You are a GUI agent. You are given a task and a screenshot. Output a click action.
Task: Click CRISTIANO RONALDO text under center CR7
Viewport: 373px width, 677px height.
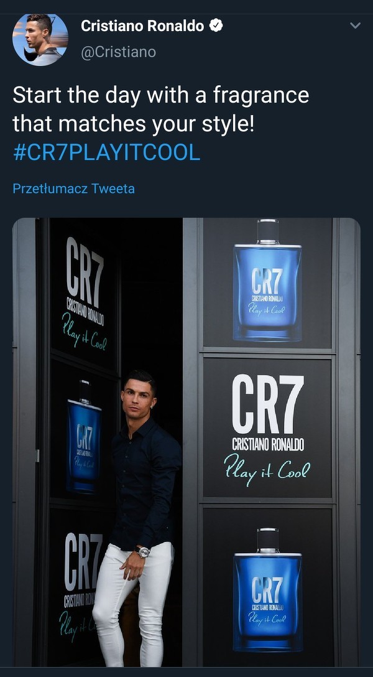point(267,444)
